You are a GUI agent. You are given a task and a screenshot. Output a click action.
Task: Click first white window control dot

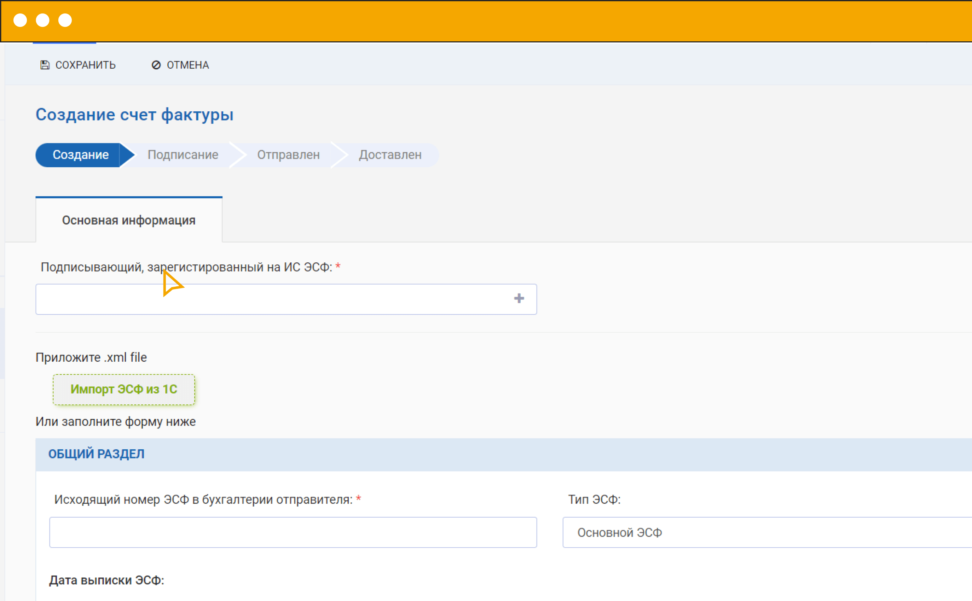pos(20,20)
